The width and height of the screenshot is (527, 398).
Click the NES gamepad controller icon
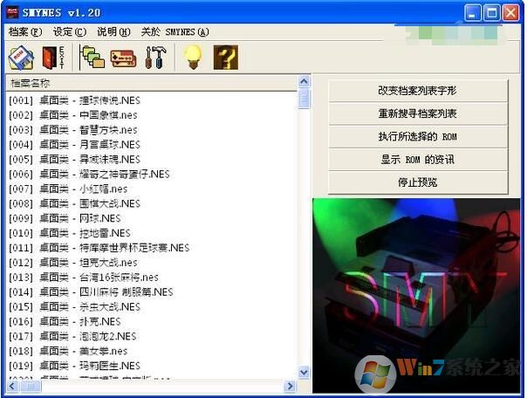click(x=122, y=58)
